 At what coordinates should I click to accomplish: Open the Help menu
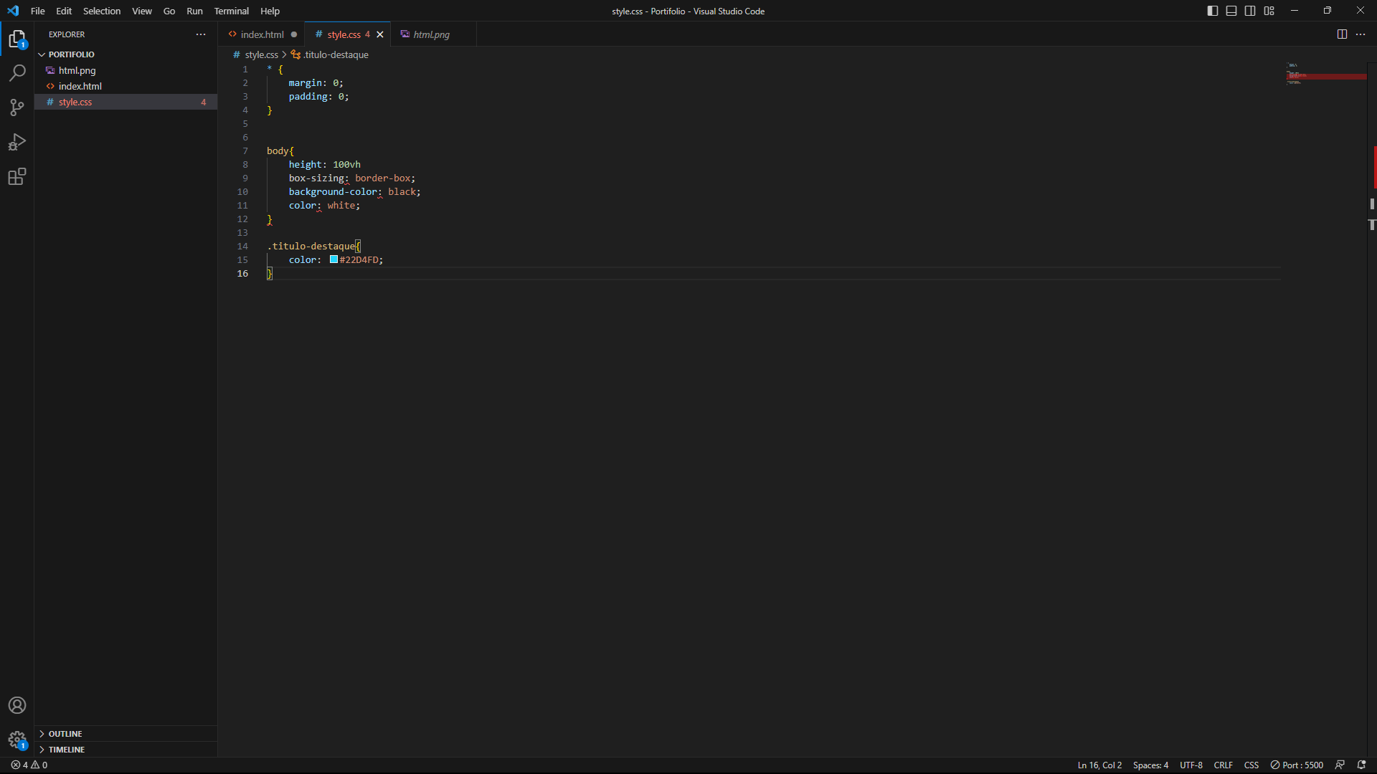point(270,11)
